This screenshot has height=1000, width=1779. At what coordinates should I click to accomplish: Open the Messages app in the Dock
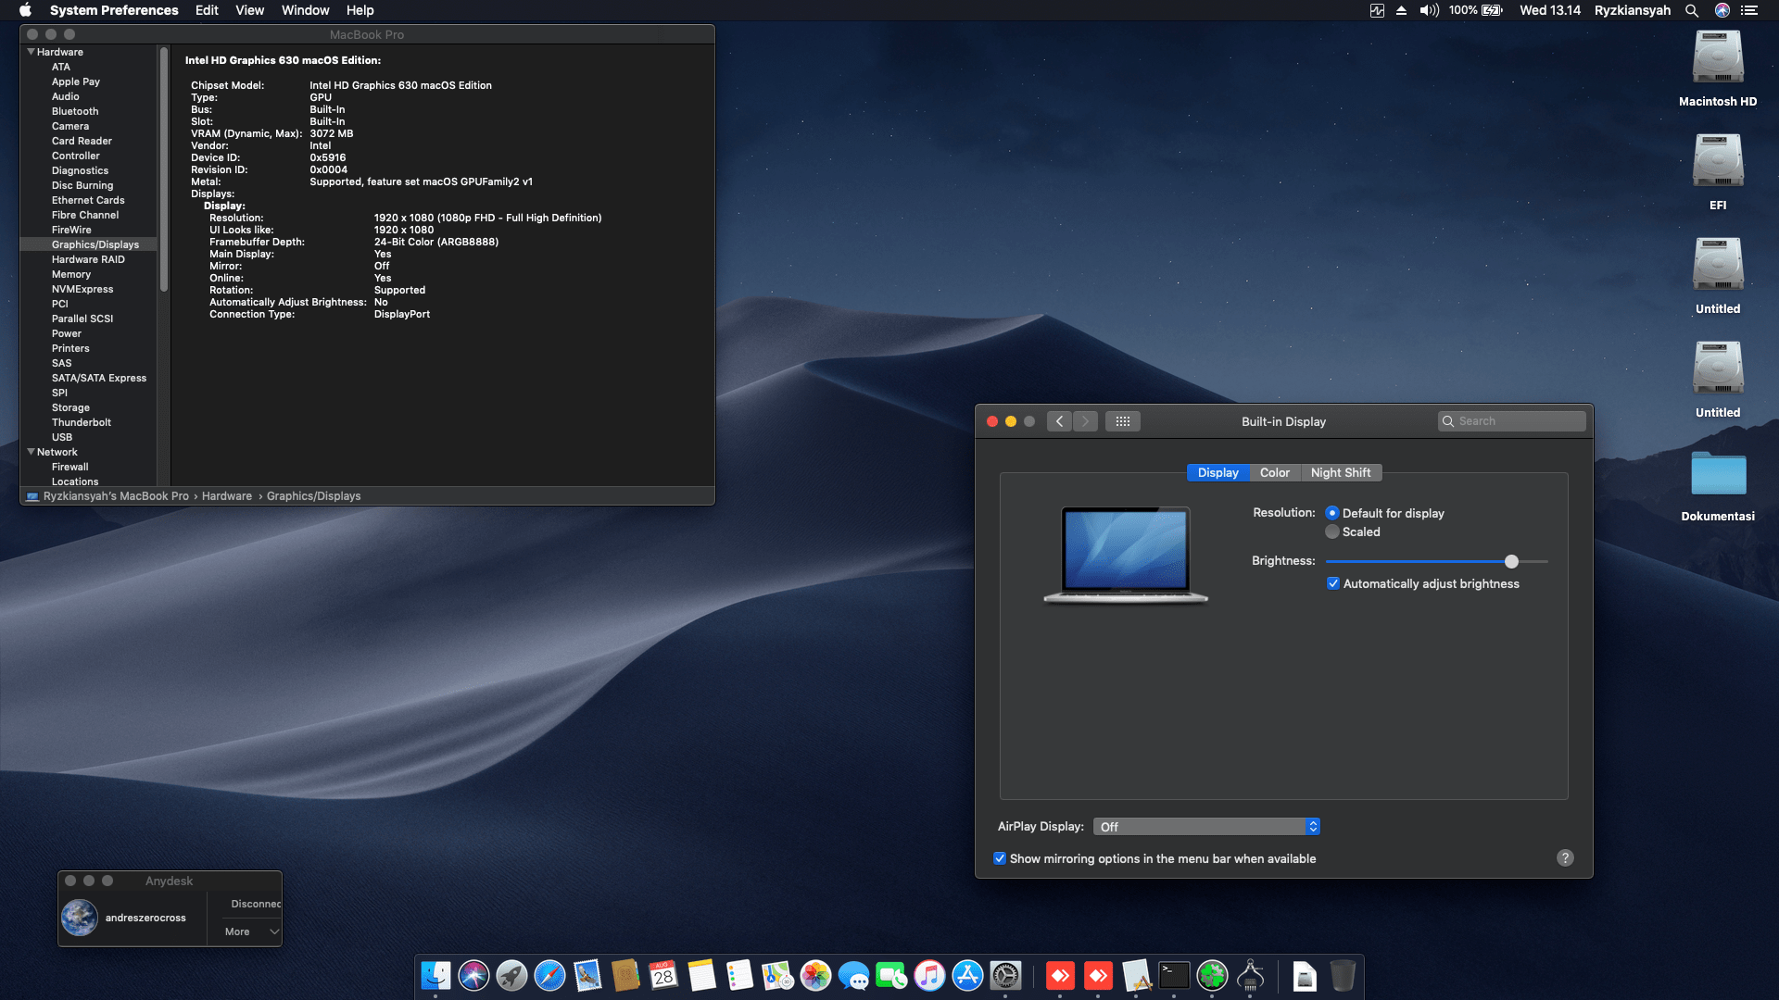click(x=852, y=976)
